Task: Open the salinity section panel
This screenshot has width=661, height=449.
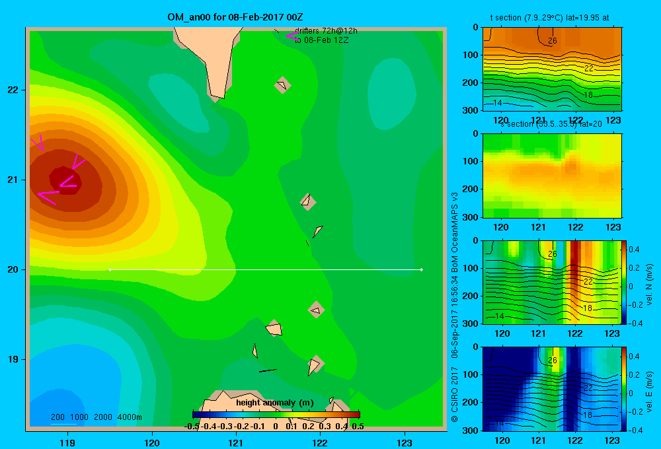Action: 552,176
